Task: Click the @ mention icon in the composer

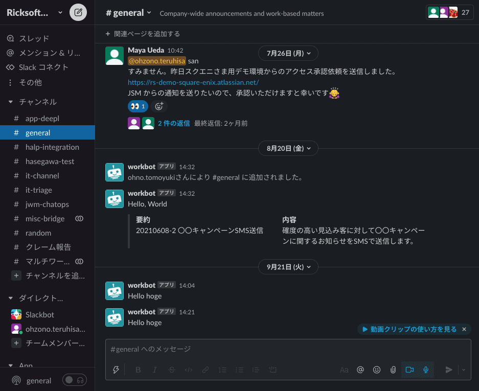Action: click(x=360, y=370)
